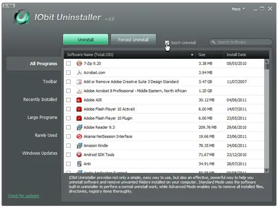Viewport: 277px width, 207px height.
Task: Tick the Akamai NetSession Interface checkbox
Action: click(69, 136)
